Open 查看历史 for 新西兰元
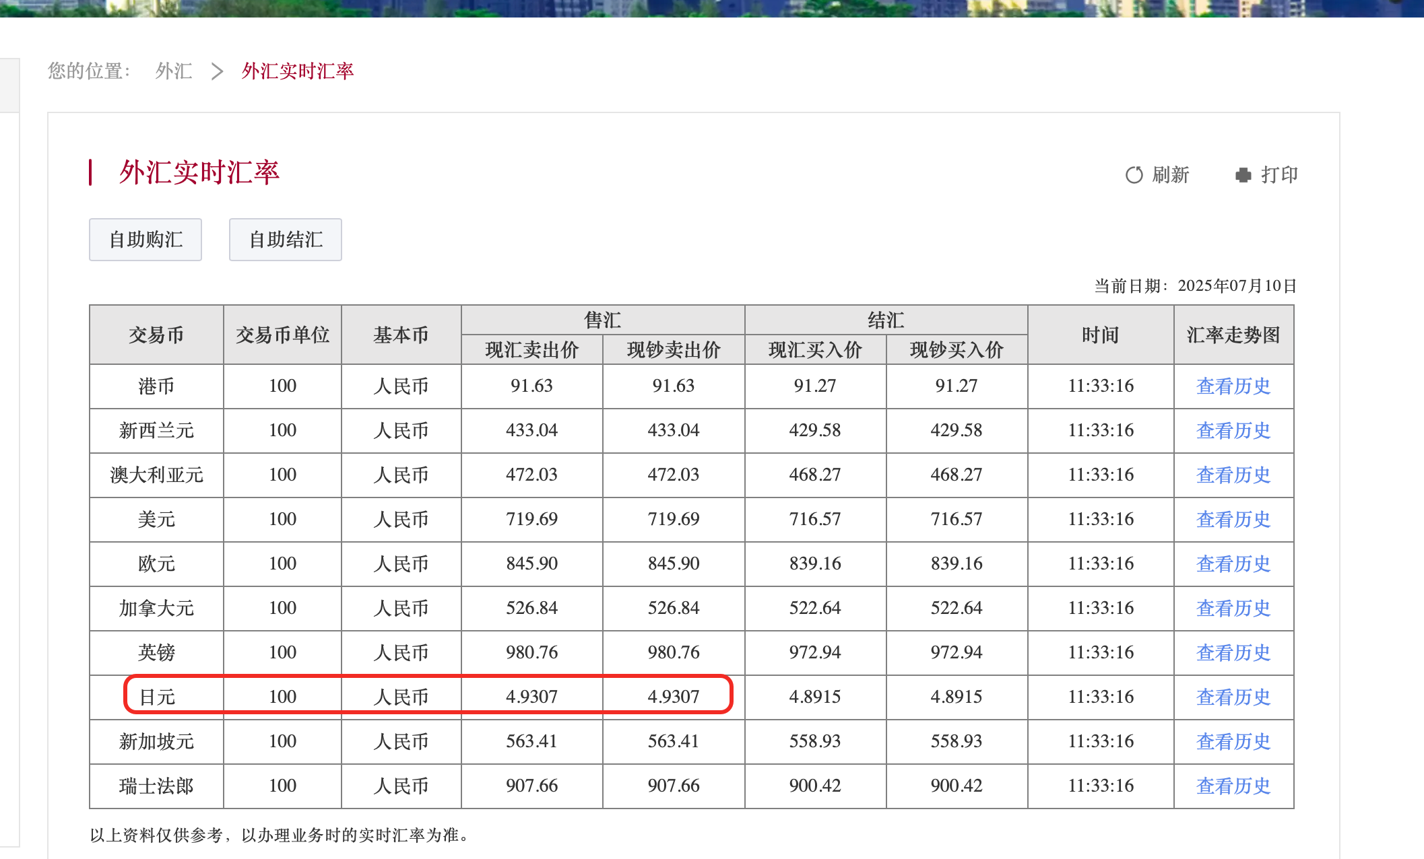Viewport: 1424px width, 859px height. 1233,431
